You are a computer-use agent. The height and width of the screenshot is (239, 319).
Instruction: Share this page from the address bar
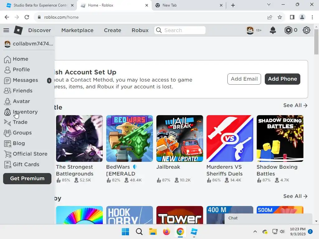(270, 17)
